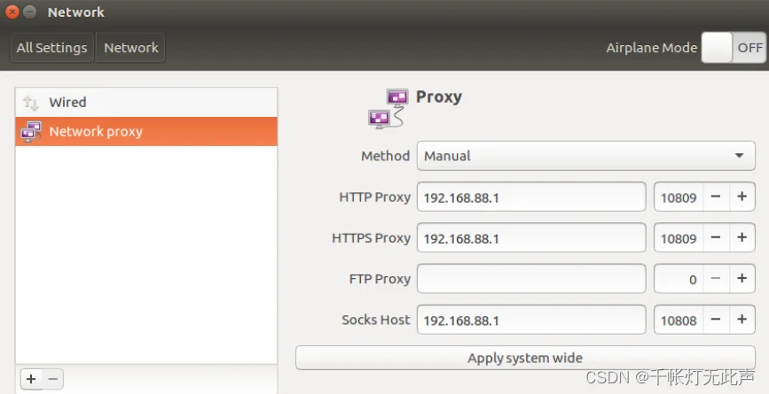Increase the FTP Proxy port value

pyautogui.click(x=742, y=279)
